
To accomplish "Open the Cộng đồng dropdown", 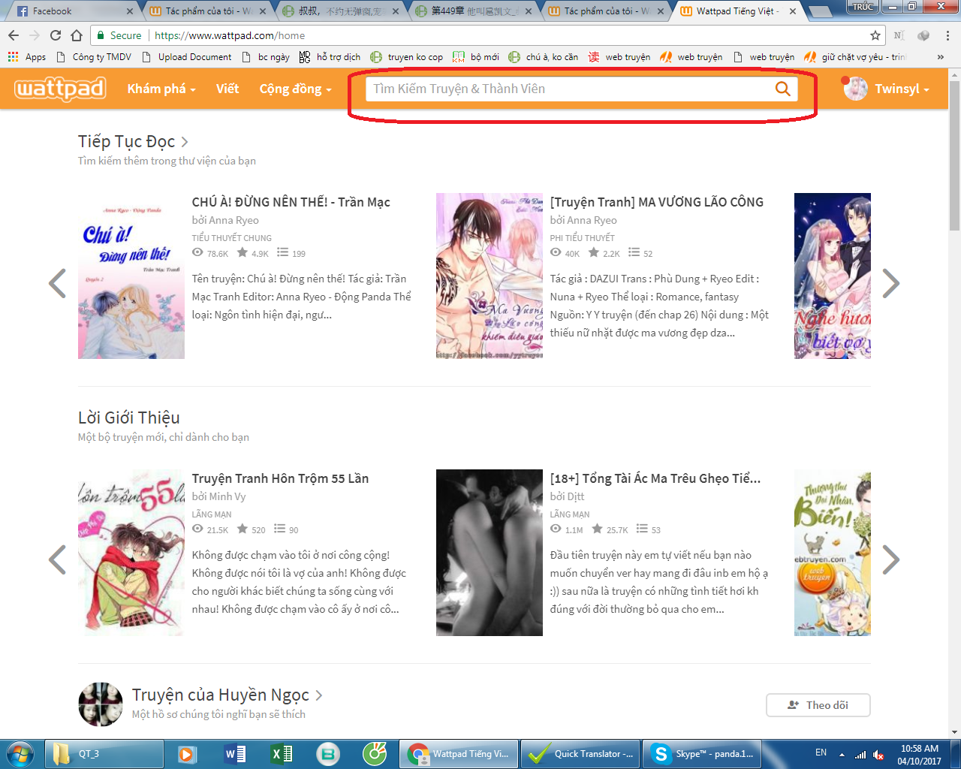I will [x=295, y=89].
